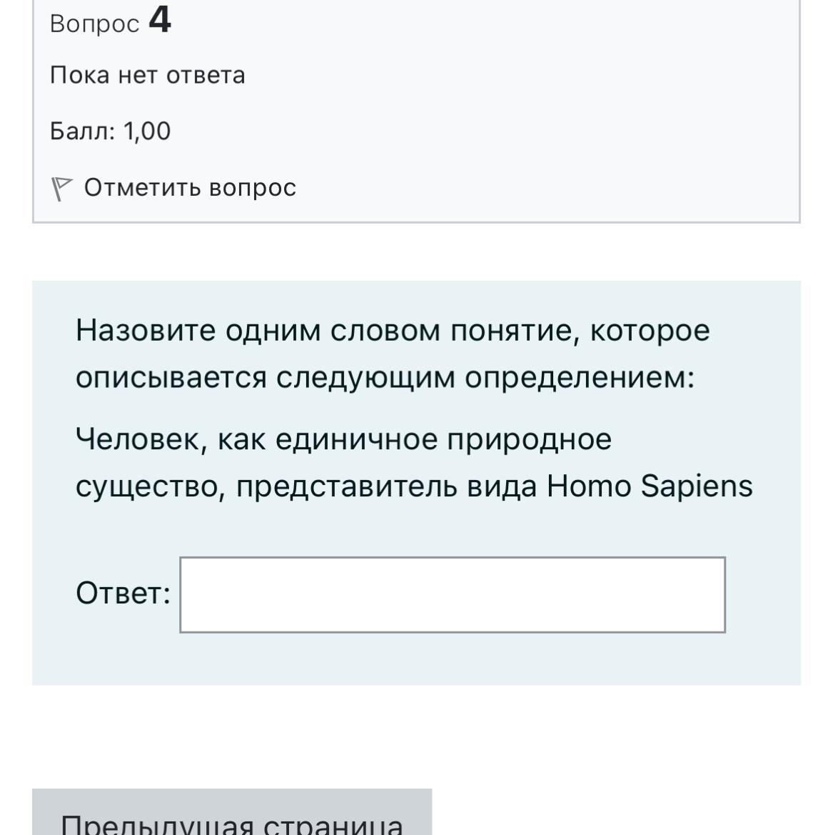Select the Вопрос heading word
The image size is (833, 835).
click(x=94, y=24)
